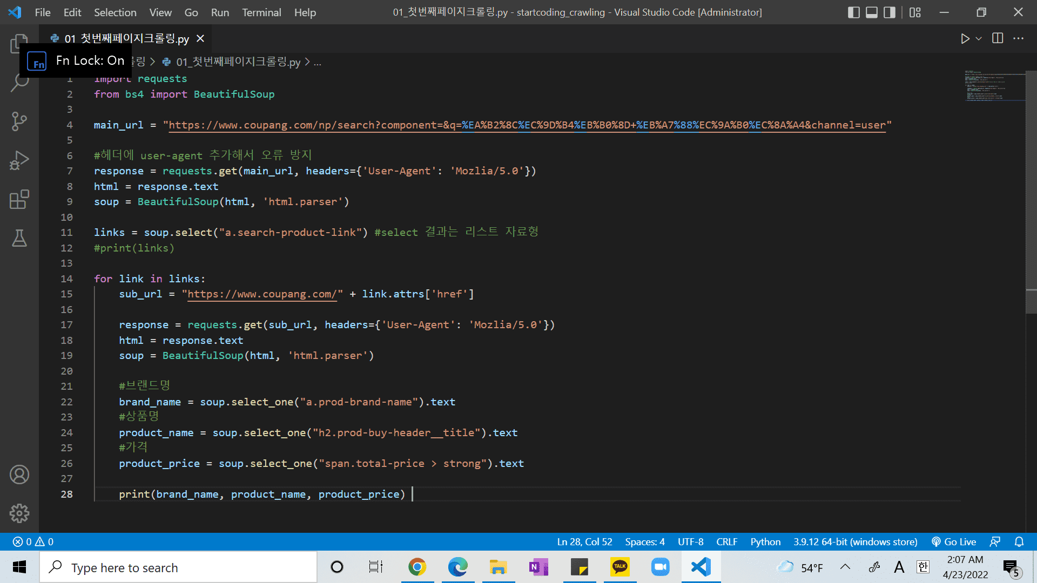Close the 01_첫번째페이지크롤링.py tab
The image size is (1037, 583).
pyautogui.click(x=200, y=38)
